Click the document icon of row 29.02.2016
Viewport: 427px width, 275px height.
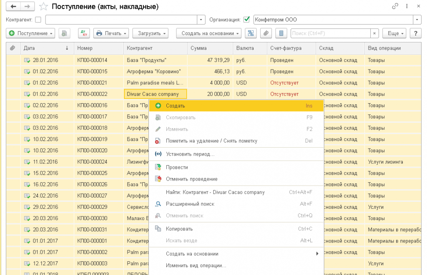[27, 207]
